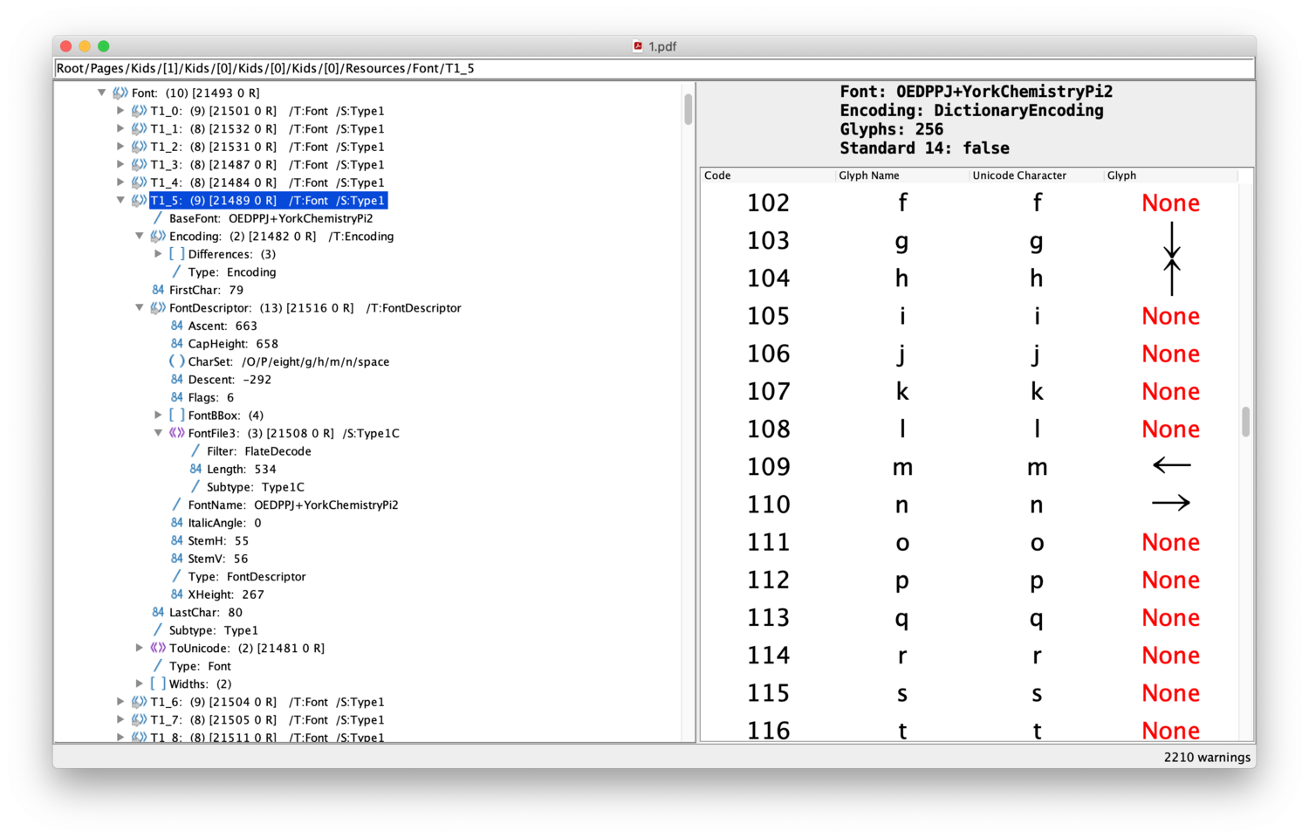Image resolution: width=1309 pixels, height=838 pixels.
Task: Click the left-arrow glyph in row 109
Action: 1171,465
